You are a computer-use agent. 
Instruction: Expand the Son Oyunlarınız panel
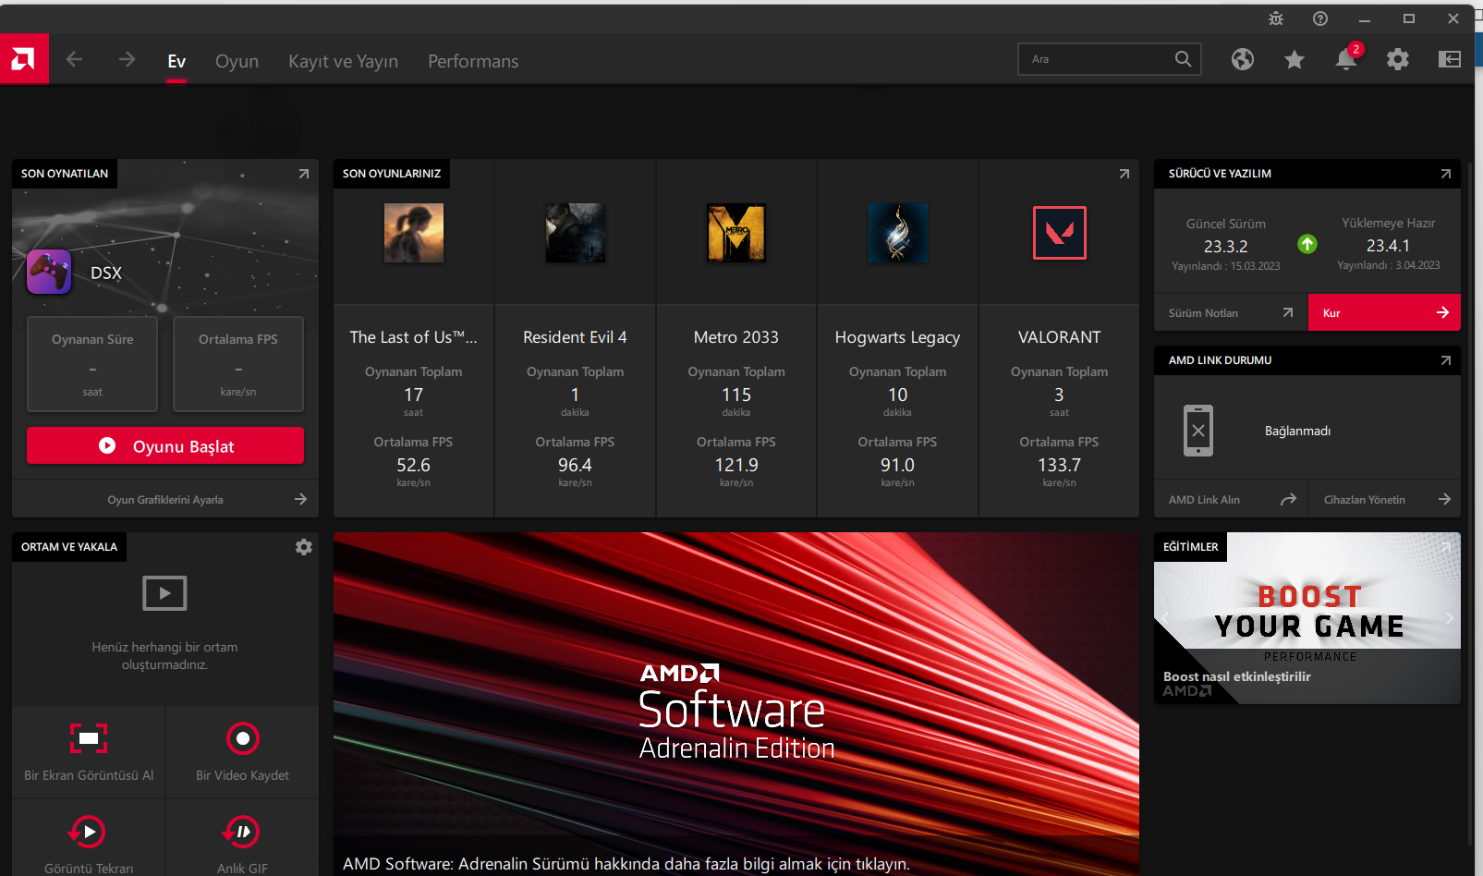pyautogui.click(x=1124, y=174)
